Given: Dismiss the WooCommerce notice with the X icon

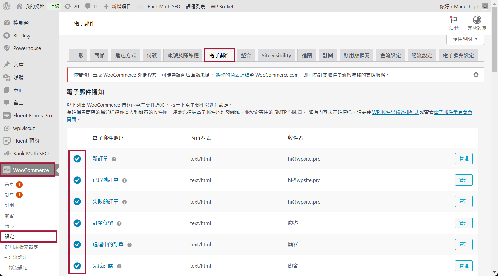Looking at the screenshot, I should [476, 75].
